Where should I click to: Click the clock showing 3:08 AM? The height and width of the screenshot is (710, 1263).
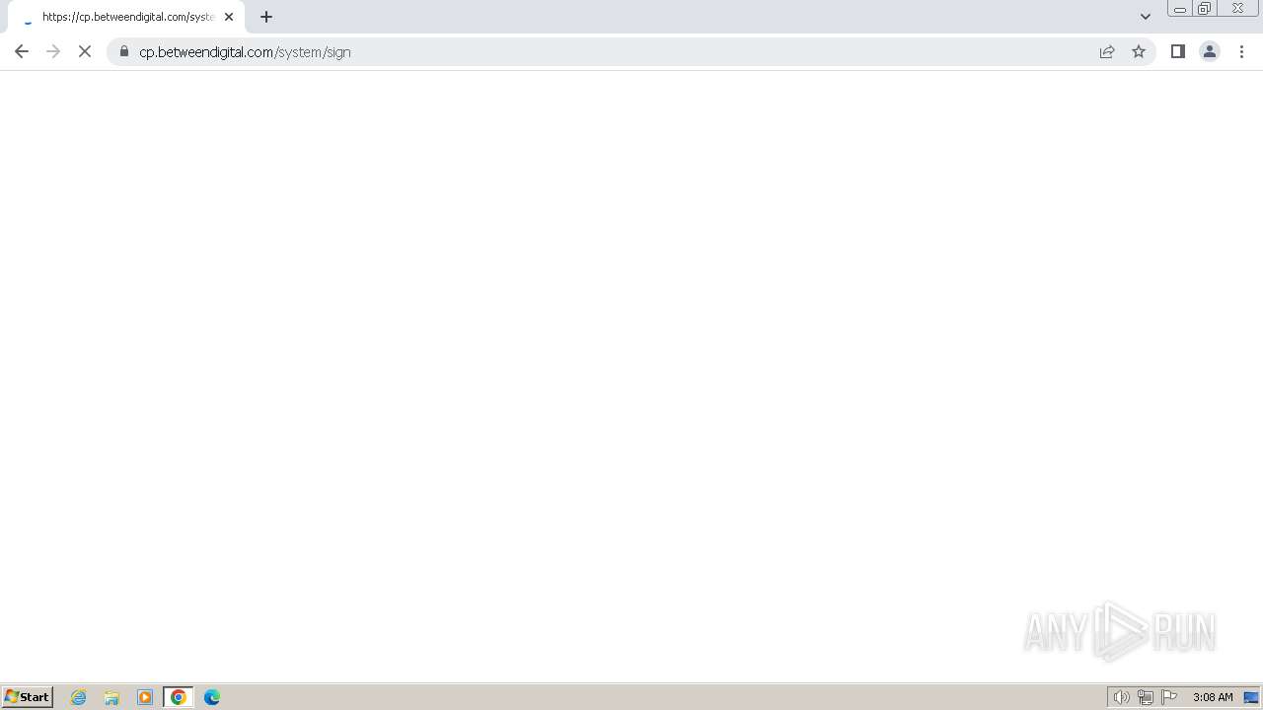pyautogui.click(x=1213, y=697)
